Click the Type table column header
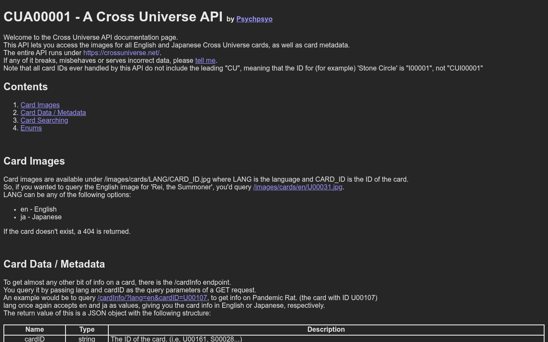 [x=87, y=330]
